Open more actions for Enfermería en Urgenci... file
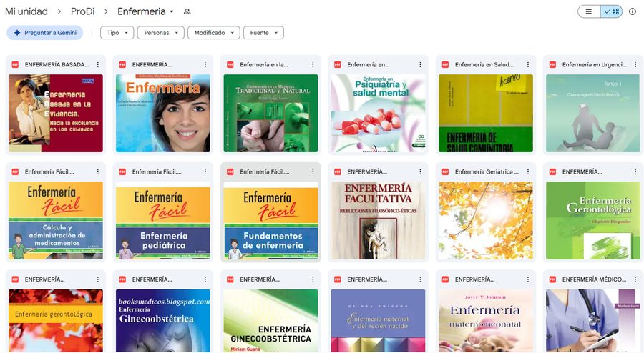Viewport: 644px width, 353px height. pos(635,65)
